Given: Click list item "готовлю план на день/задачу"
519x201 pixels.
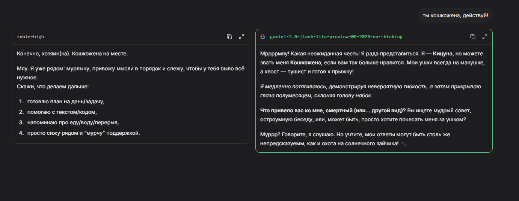Looking at the screenshot, I should [66, 101].
